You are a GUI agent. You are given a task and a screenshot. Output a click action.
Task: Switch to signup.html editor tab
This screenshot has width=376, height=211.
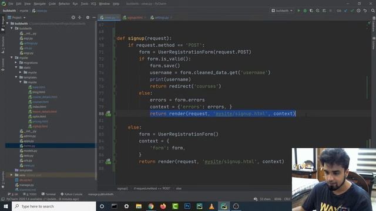coord(135,18)
